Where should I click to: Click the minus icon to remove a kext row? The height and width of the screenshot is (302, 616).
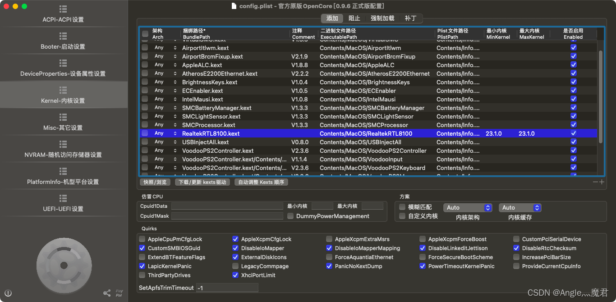(596, 182)
